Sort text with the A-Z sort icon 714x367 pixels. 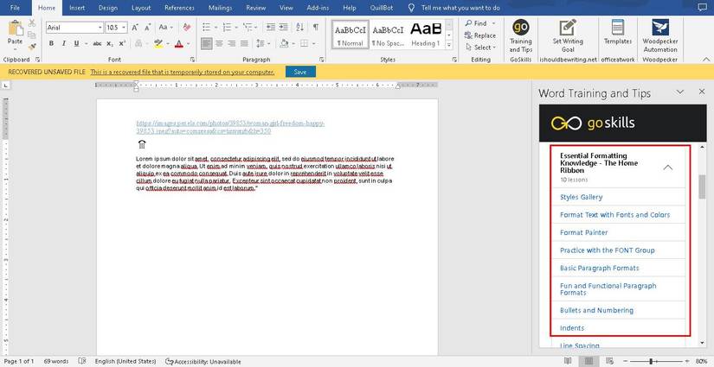pos(299,28)
